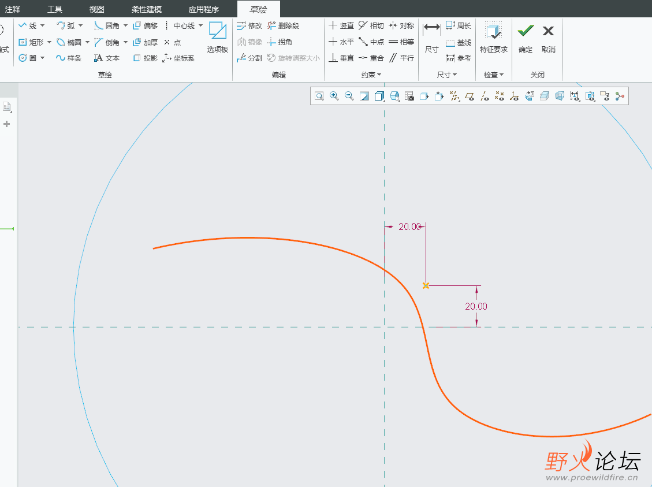The height and width of the screenshot is (487, 652).
Task: Apply the 相切 (tangent) constraint
Action: pos(371,26)
